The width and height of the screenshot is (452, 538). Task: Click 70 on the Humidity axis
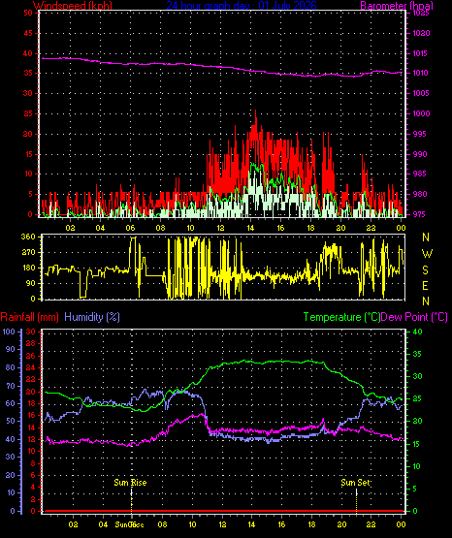tap(11, 386)
